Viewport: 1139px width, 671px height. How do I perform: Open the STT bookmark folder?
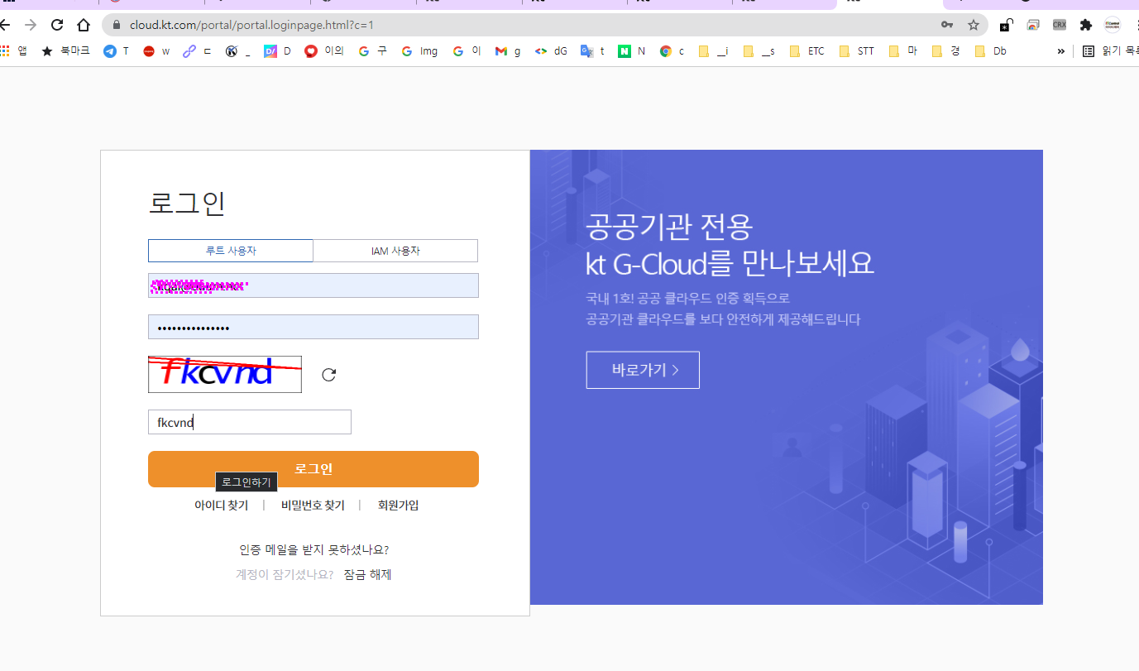tap(857, 51)
